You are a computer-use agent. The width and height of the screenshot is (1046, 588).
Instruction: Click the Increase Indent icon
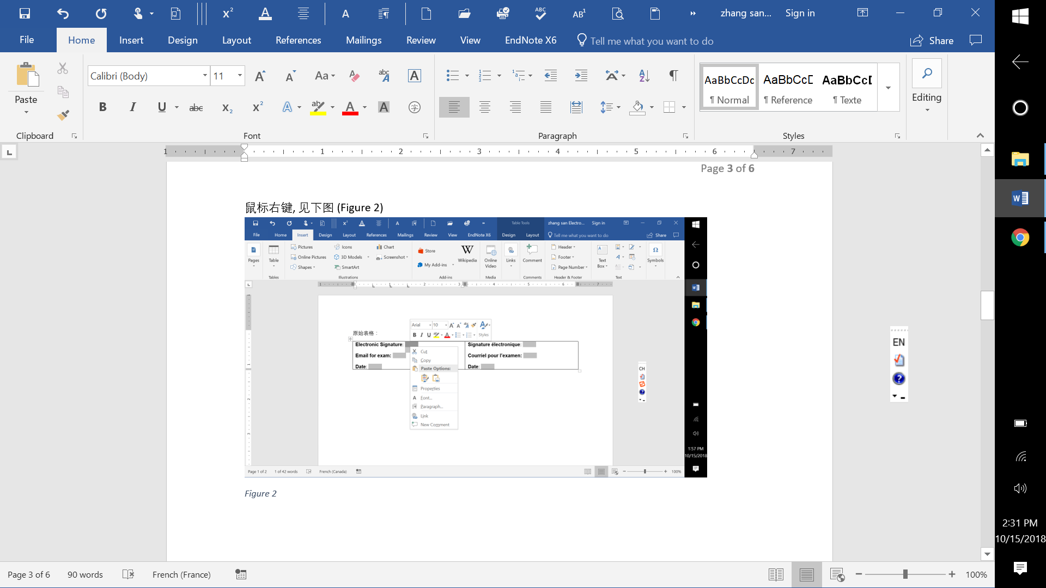[x=581, y=76]
